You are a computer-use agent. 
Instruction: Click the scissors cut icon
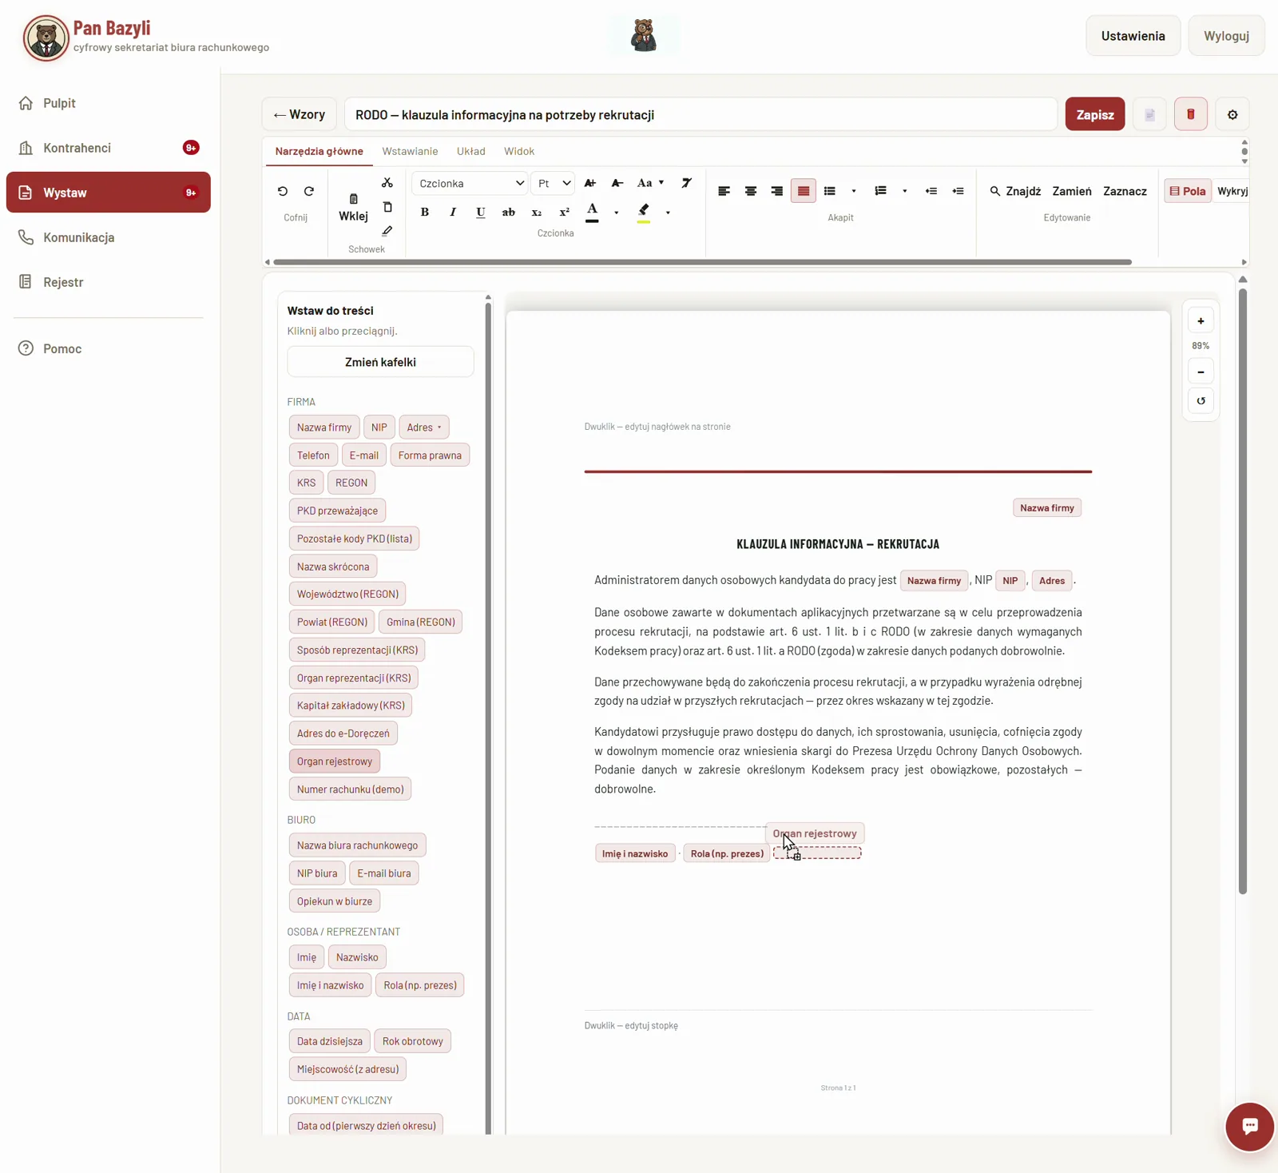[387, 183]
